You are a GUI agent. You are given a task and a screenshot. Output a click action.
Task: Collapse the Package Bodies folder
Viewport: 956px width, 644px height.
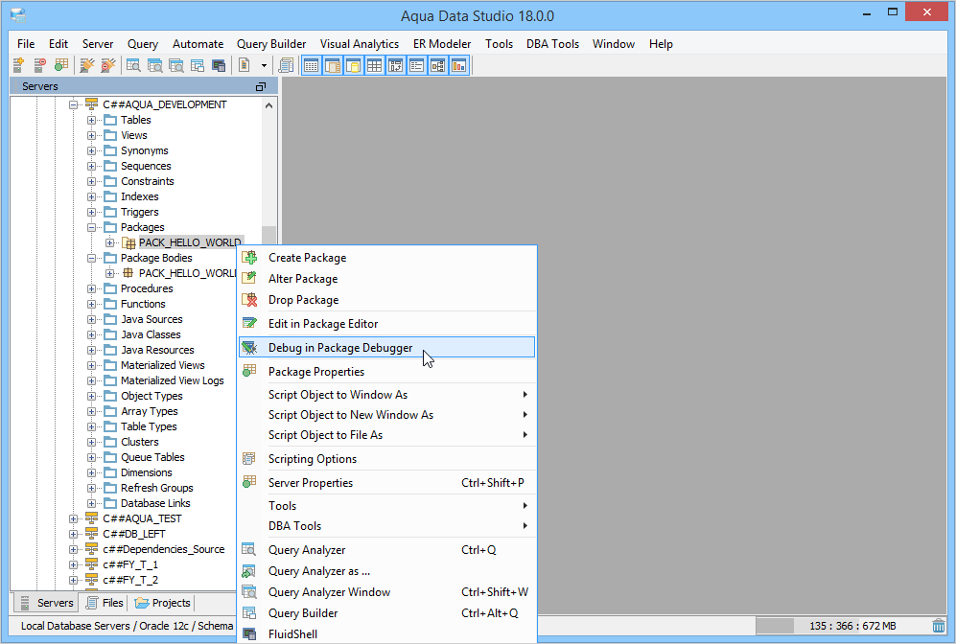click(x=91, y=259)
